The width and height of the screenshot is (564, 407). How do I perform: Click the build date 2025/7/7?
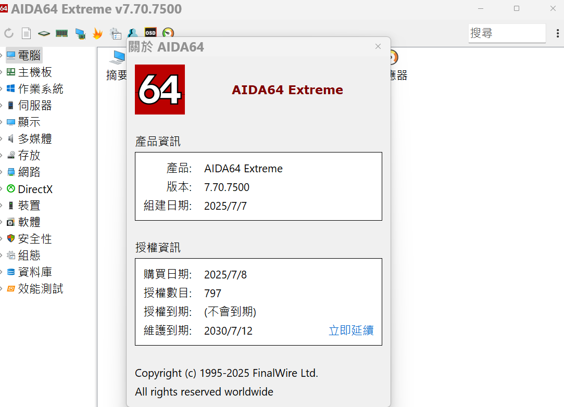[225, 206]
